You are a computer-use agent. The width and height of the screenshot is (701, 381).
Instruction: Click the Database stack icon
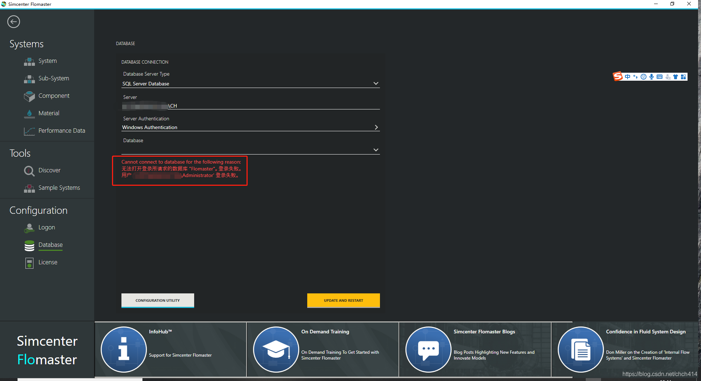tap(29, 246)
